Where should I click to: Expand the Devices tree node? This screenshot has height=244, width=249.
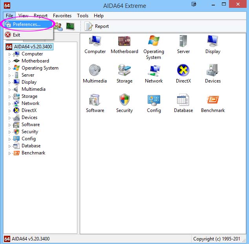(9, 118)
